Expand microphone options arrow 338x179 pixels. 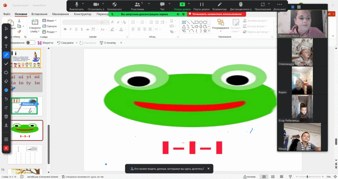83,4
